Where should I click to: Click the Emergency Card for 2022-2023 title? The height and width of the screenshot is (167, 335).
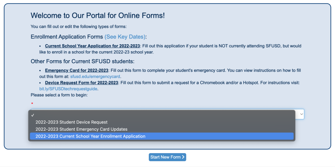[76, 70]
